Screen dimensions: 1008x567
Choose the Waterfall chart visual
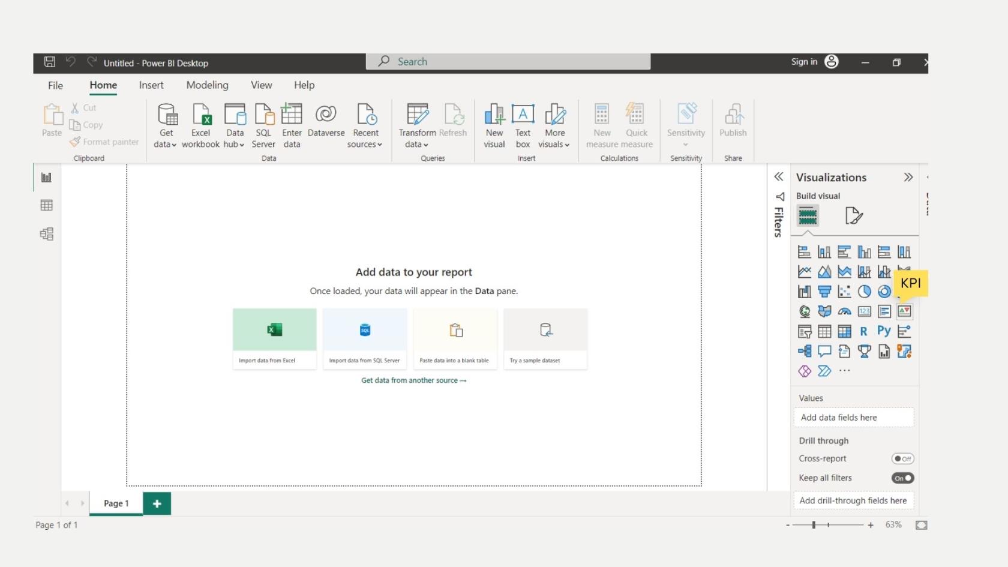coord(805,292)
